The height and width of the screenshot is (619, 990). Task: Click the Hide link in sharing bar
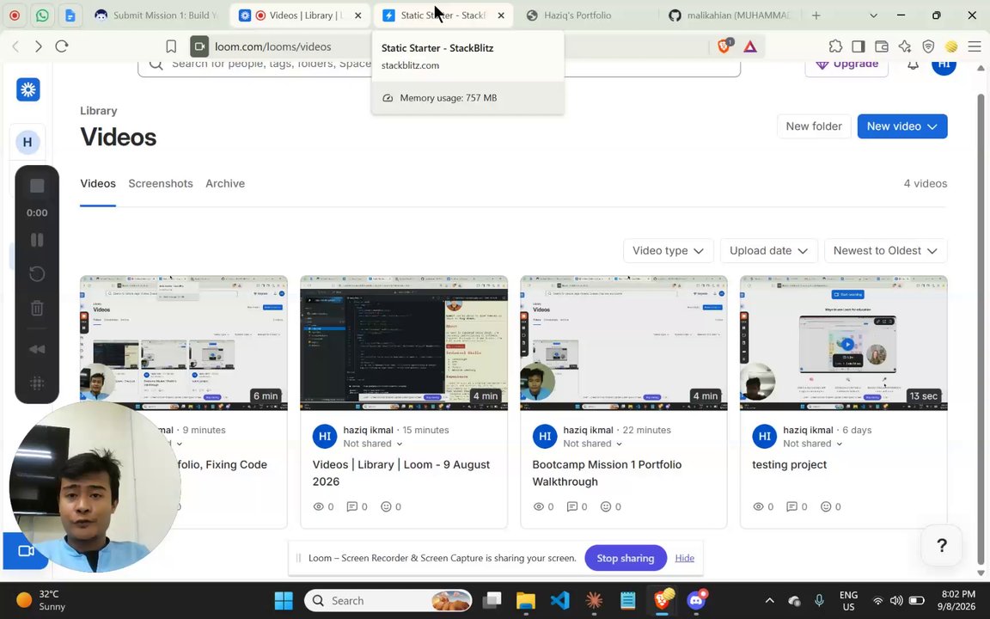pyautogui.click(x=684, y=558)
